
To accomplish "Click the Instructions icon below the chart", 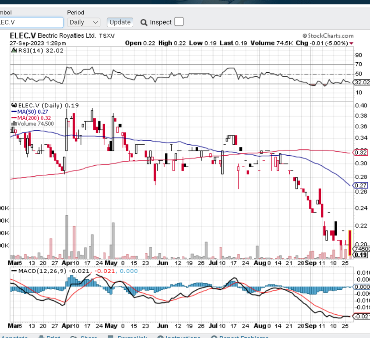I will (x=160, y=337).
